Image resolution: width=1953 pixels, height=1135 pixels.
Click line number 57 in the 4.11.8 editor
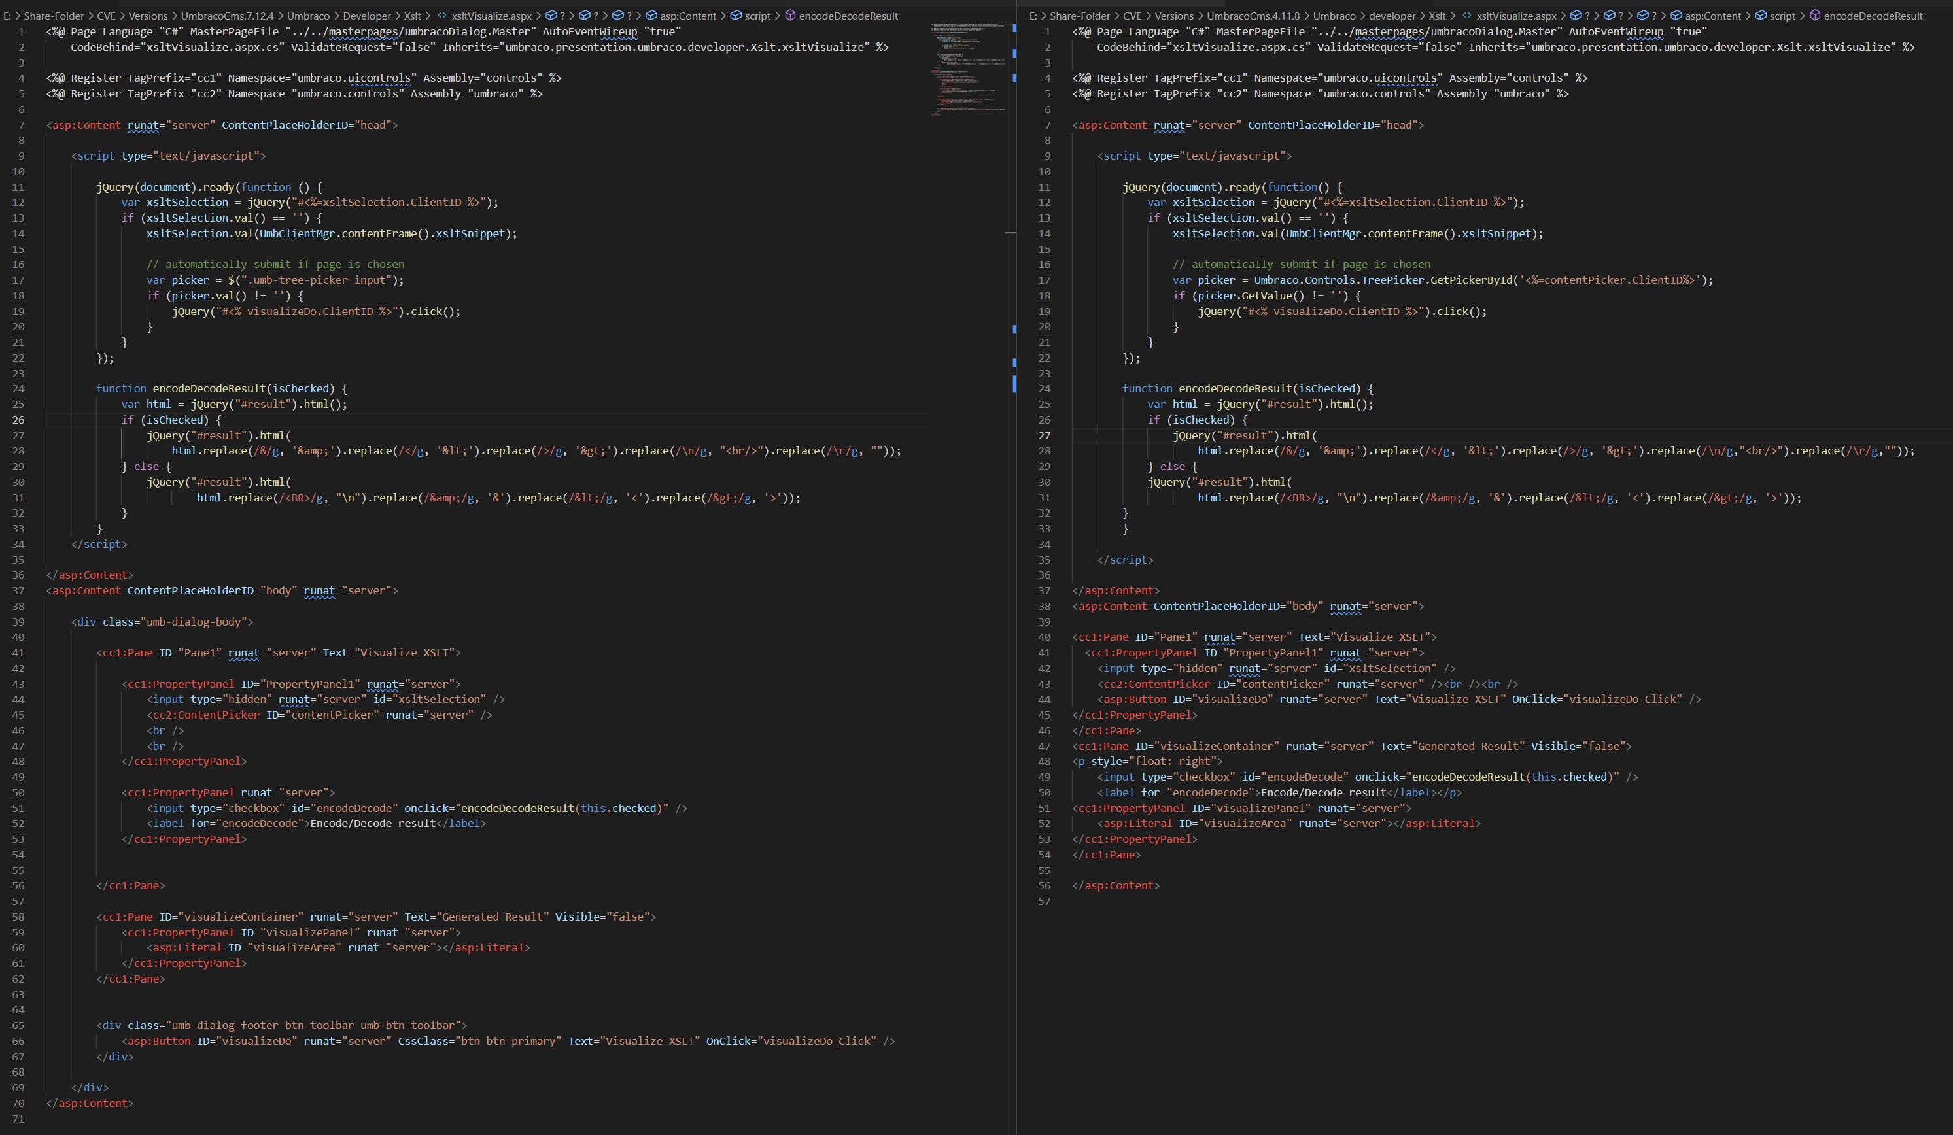click(1044, 901)
